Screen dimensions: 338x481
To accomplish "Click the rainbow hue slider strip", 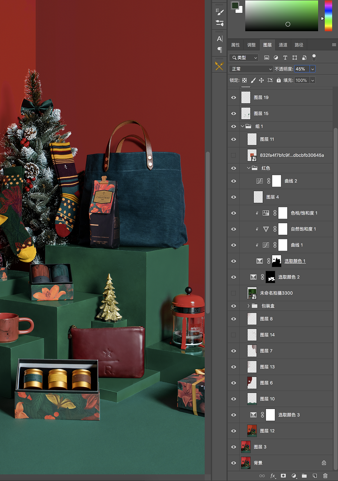I will [328, 16].
